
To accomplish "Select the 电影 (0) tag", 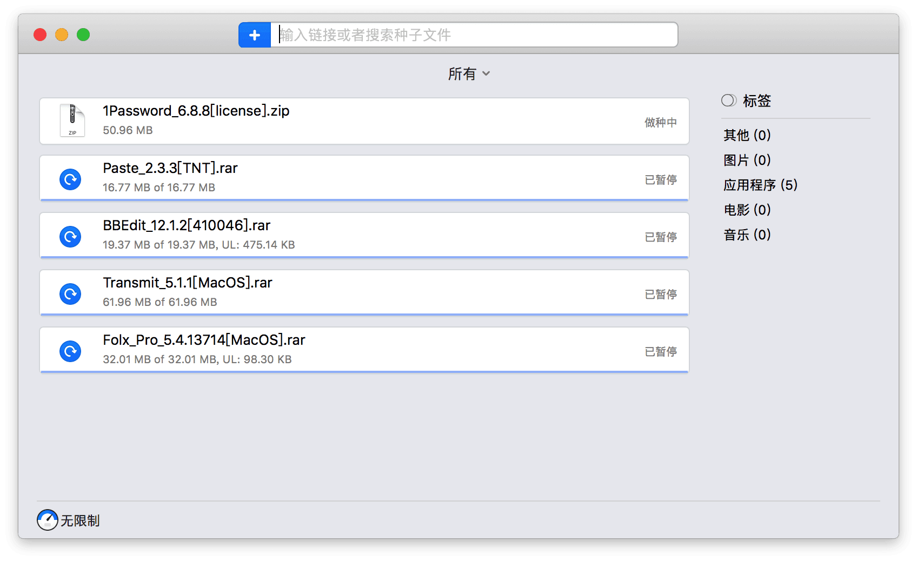I will (747, 210).
